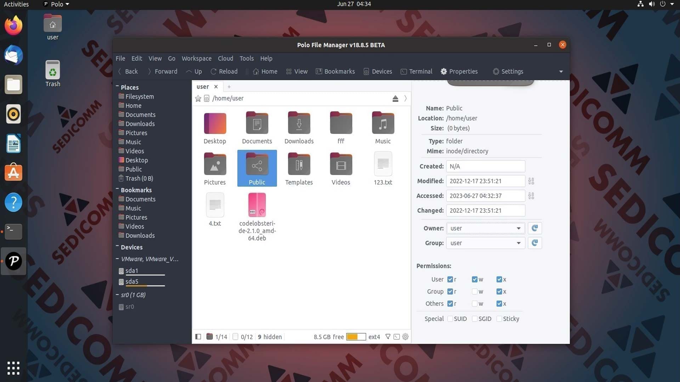Select the 4.txt file
This screenshot has height=382, width=680.
pos(215,205)
